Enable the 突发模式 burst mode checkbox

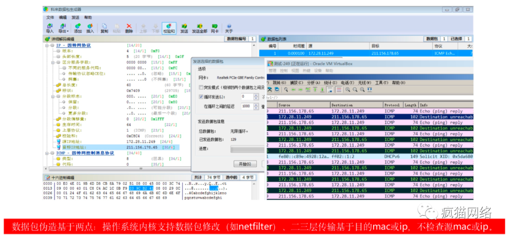[x=201, y=87]
